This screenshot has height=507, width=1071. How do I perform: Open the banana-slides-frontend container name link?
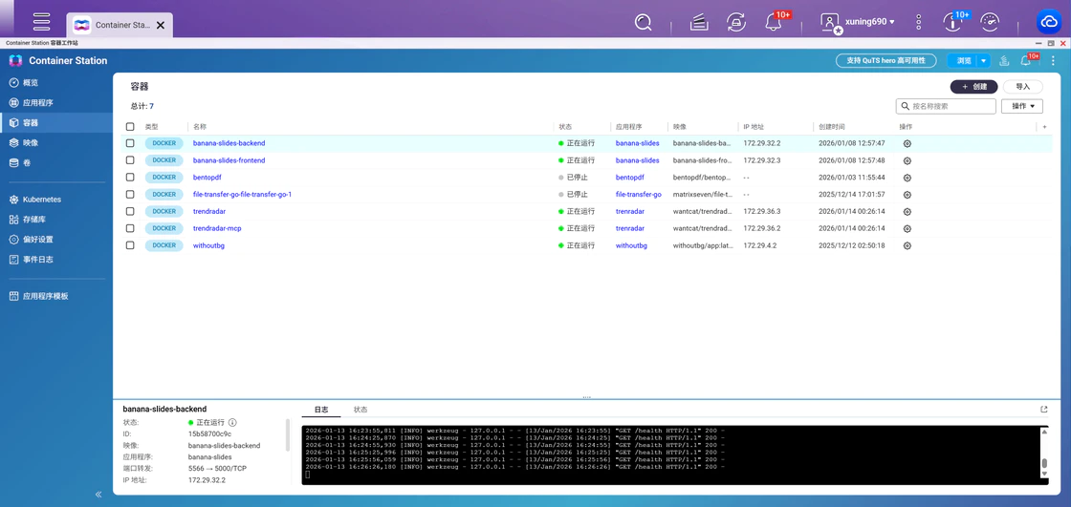click(229, 160)
